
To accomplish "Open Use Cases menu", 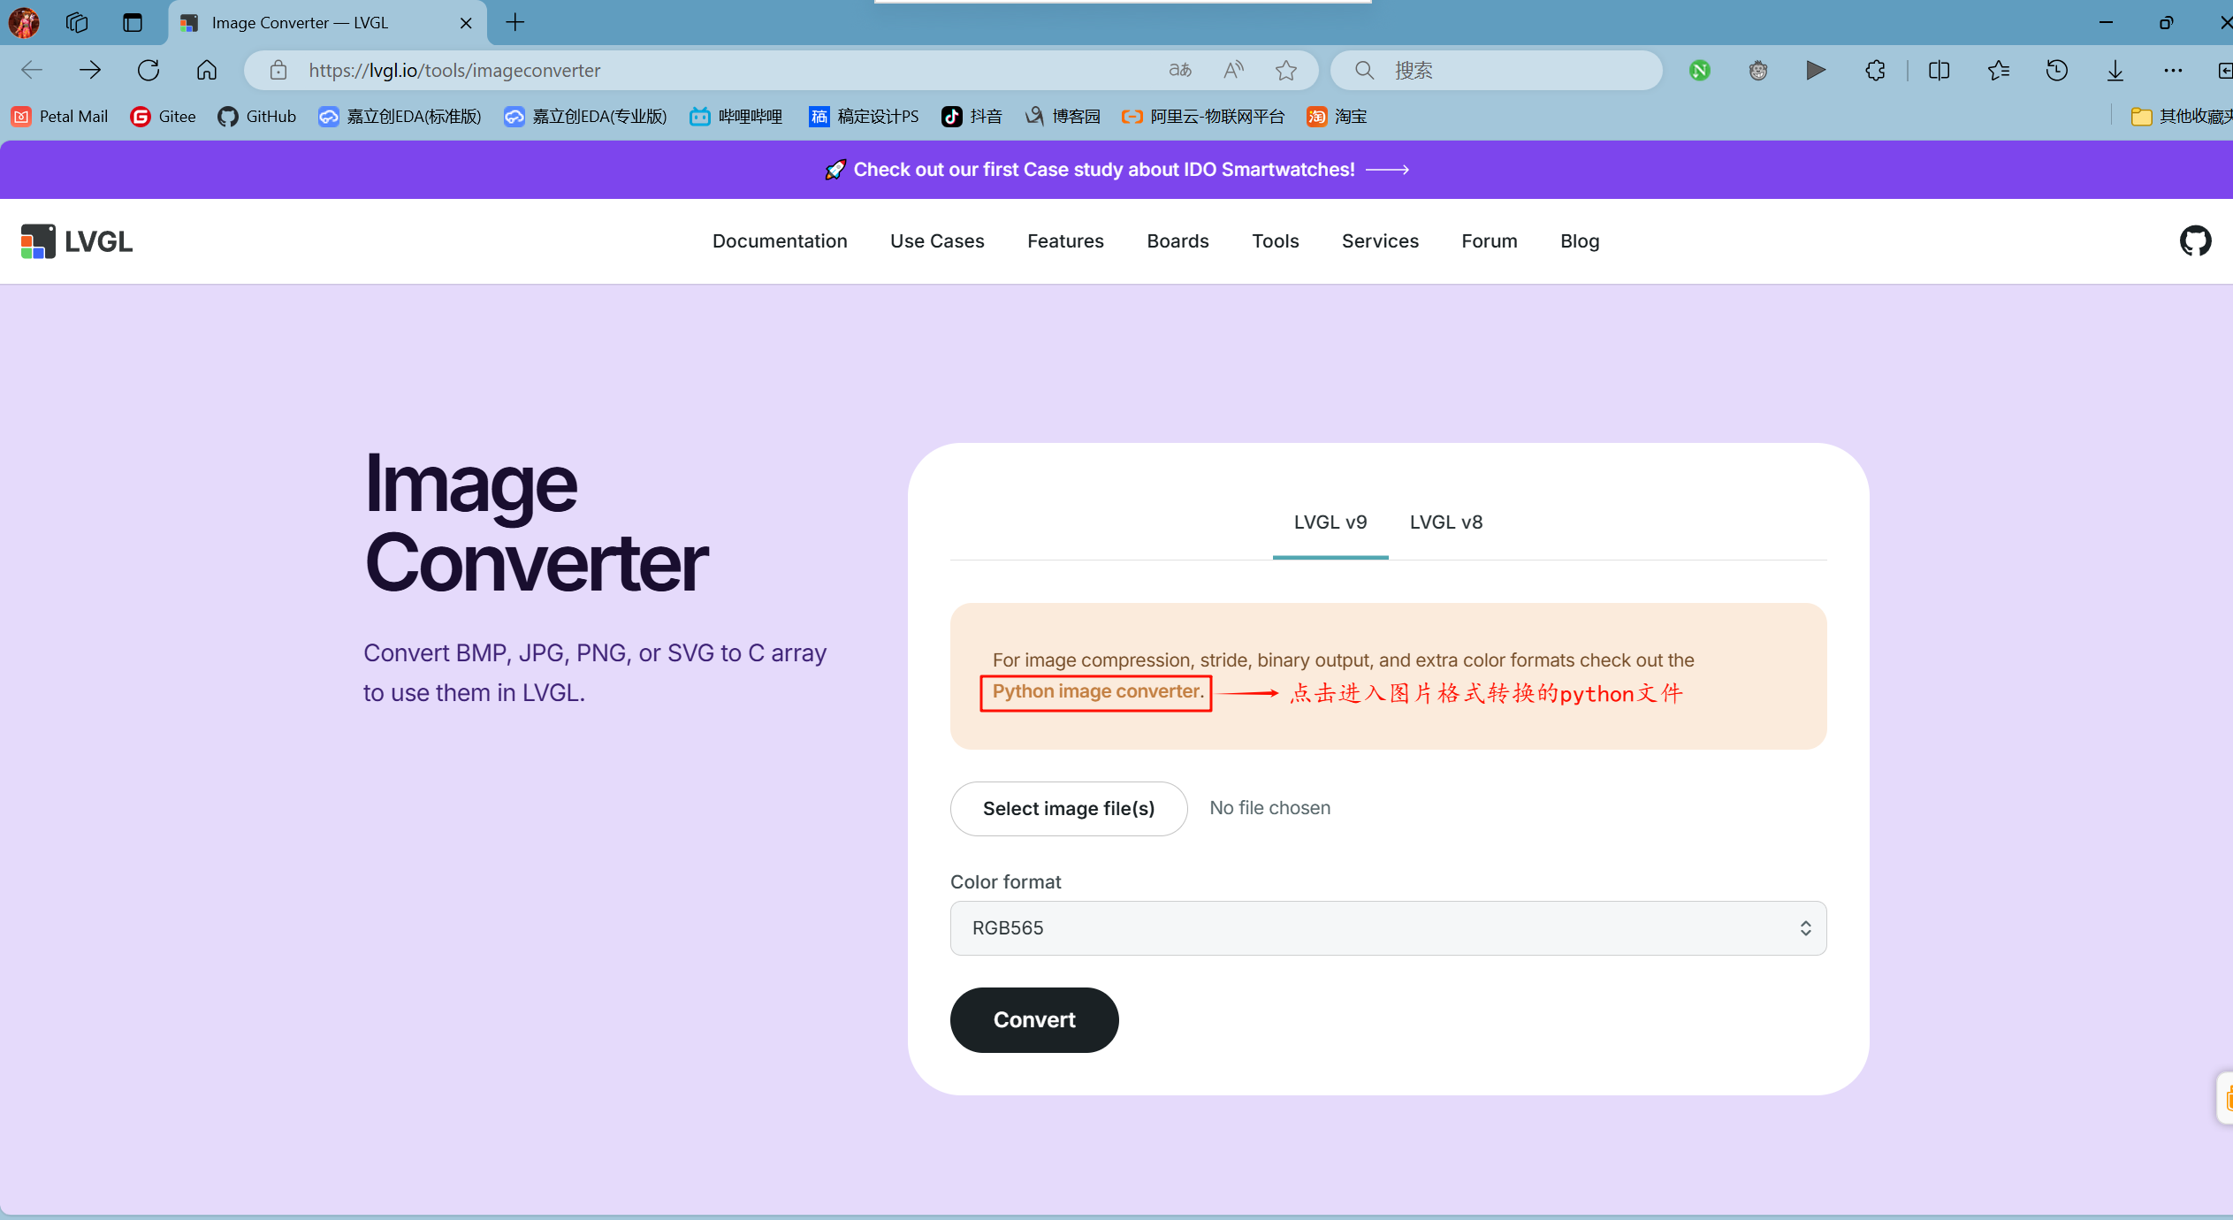I will (937, 241).
